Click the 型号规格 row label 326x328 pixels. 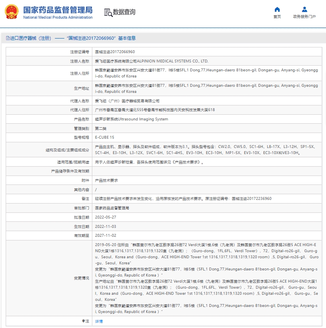(81, 137)
